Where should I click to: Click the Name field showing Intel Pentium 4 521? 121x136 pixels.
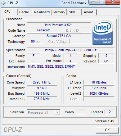coord(59,25)
